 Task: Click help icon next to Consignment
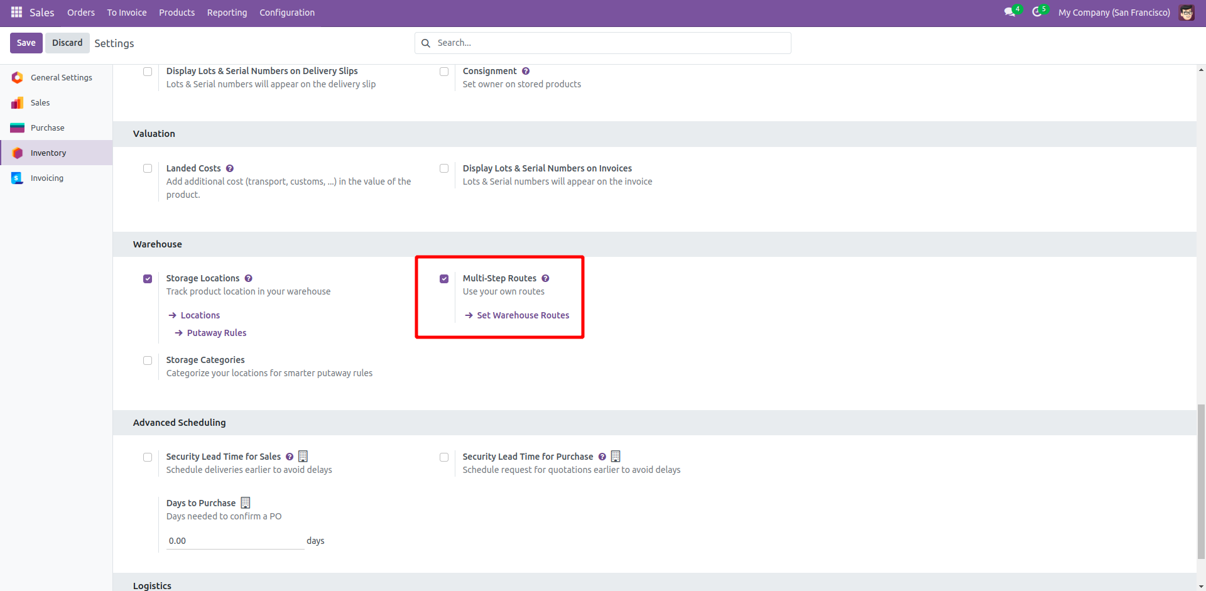click(x=526, y=71)
